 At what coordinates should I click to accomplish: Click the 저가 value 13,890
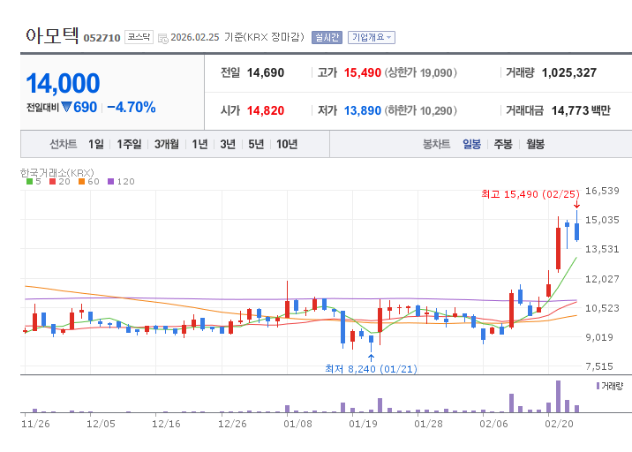click(363, 110)
